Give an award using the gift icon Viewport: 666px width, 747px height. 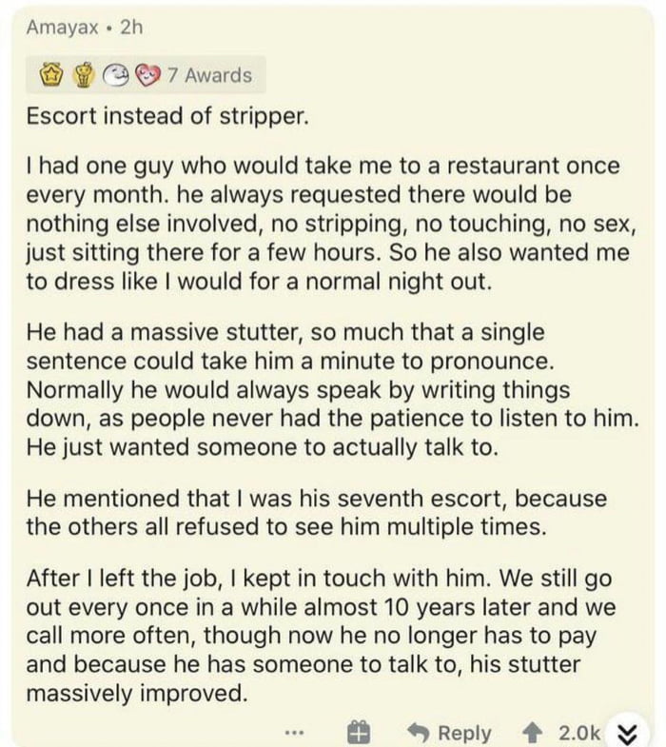(359, 732)
